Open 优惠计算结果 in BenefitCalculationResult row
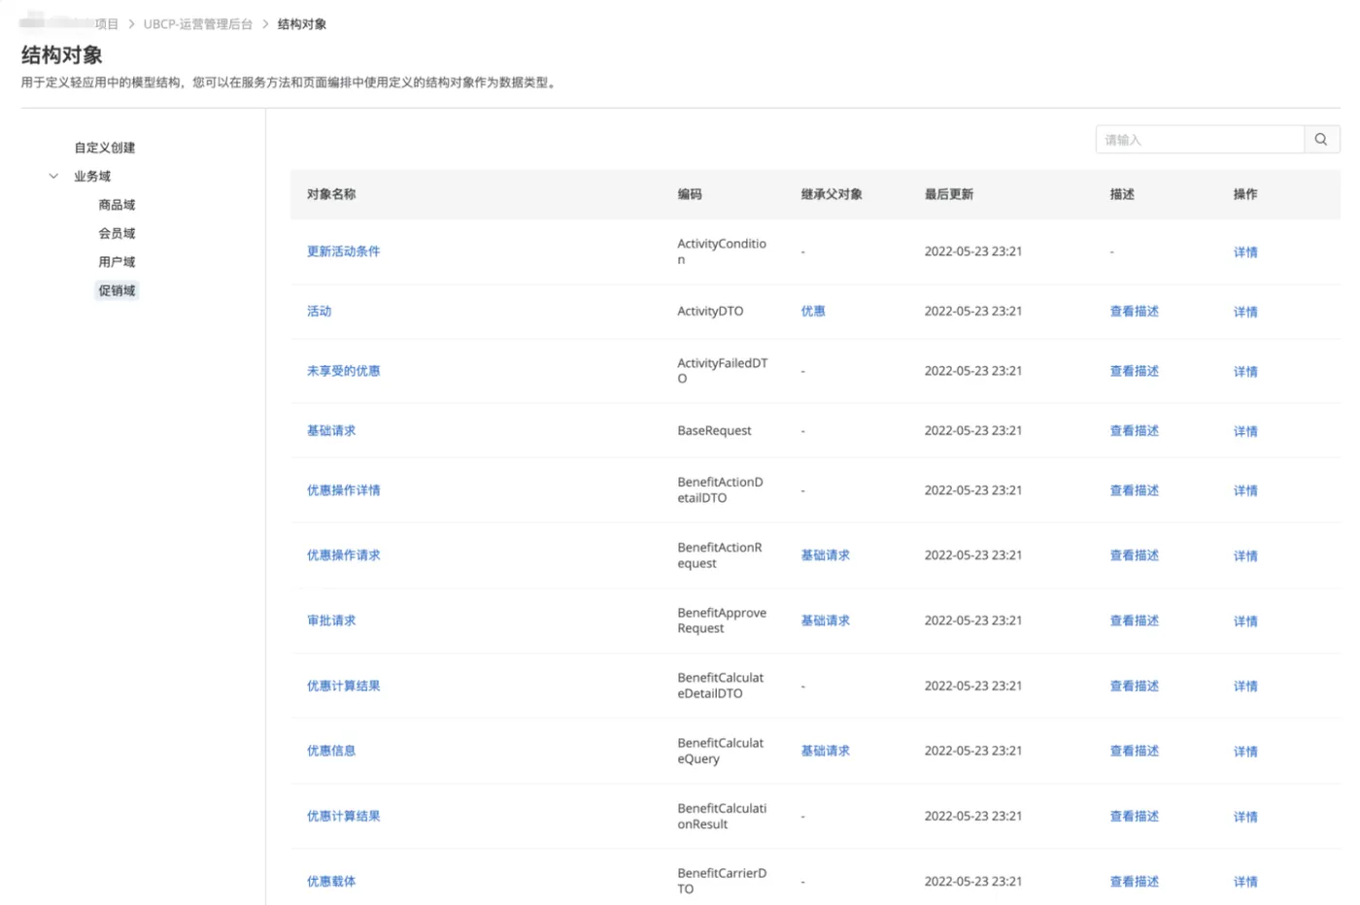 [x=343, y=817]
